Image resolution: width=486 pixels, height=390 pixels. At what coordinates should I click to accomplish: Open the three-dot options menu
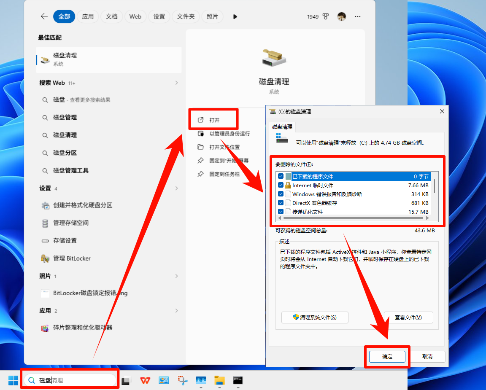pyautogui.click(x=358, y=16)
